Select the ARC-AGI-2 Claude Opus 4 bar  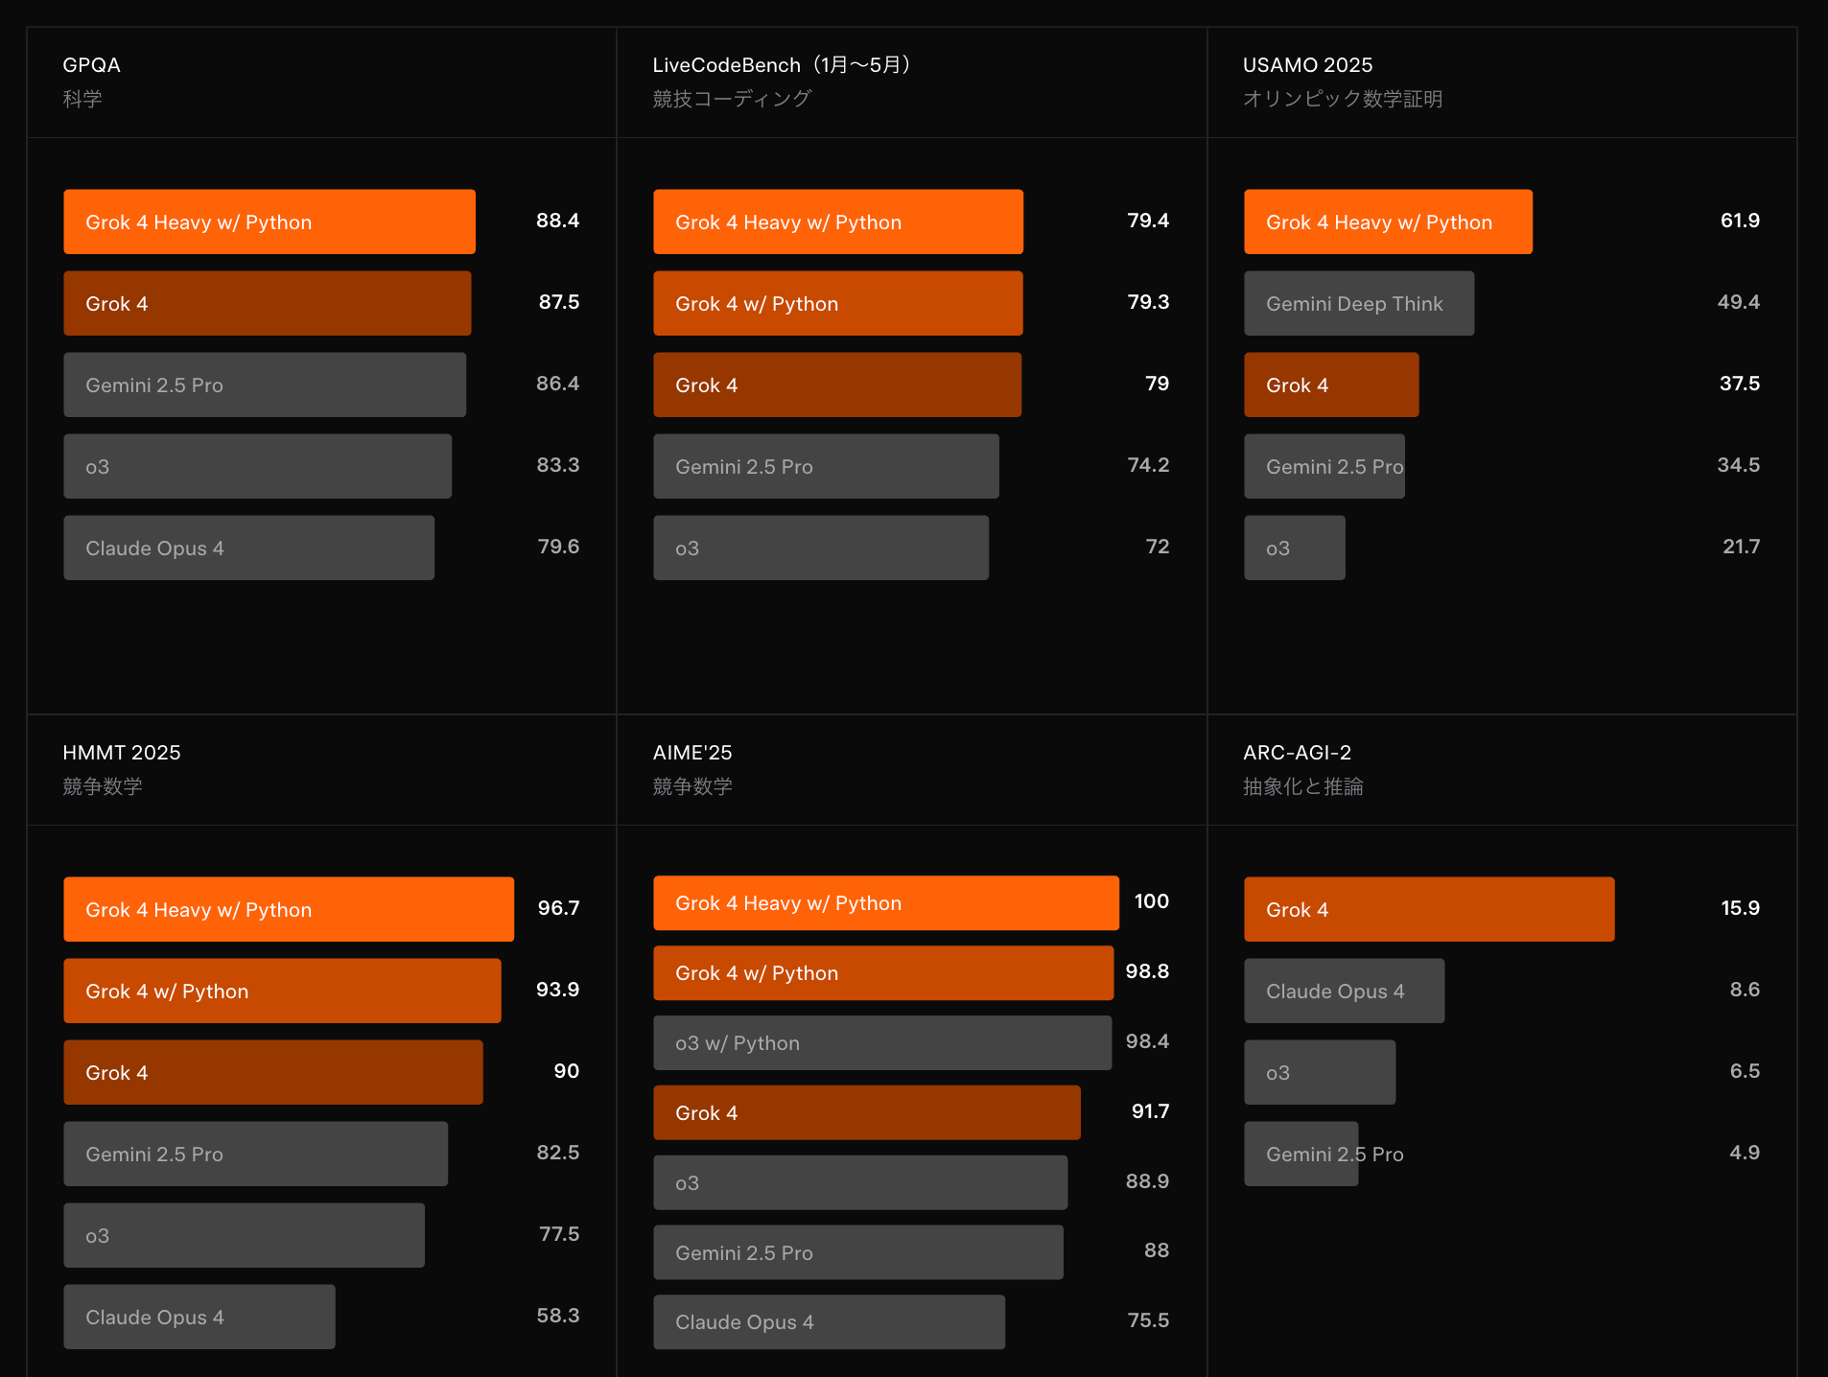pos(1344,991)
